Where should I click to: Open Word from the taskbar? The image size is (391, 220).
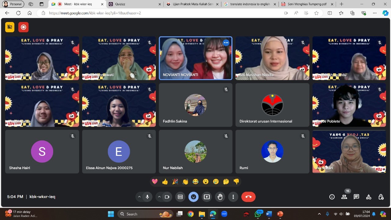(269, 214)
